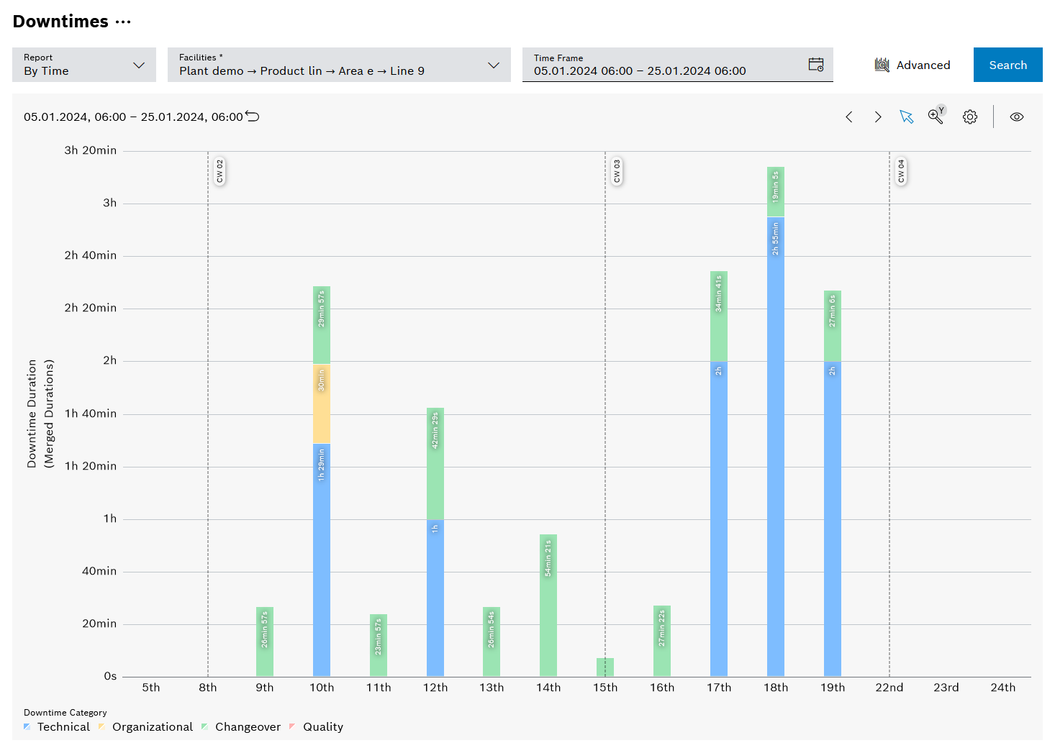The image size is (1055, 753).
Task: Click the Search button
Action: coord(1008,65)
